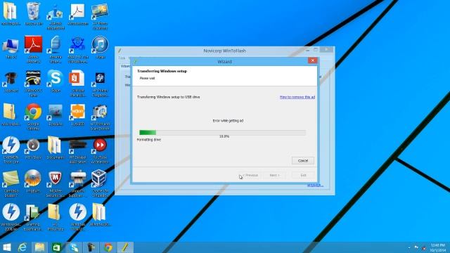Select the black top hat shortcut icon
Viewport: 450px width, 253px height.
click(11, 82)
